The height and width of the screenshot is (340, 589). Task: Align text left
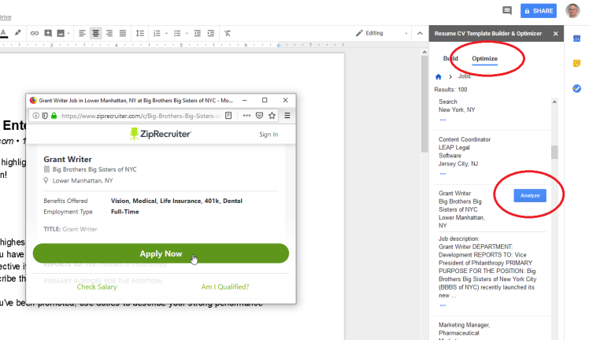tap(82, 33)
